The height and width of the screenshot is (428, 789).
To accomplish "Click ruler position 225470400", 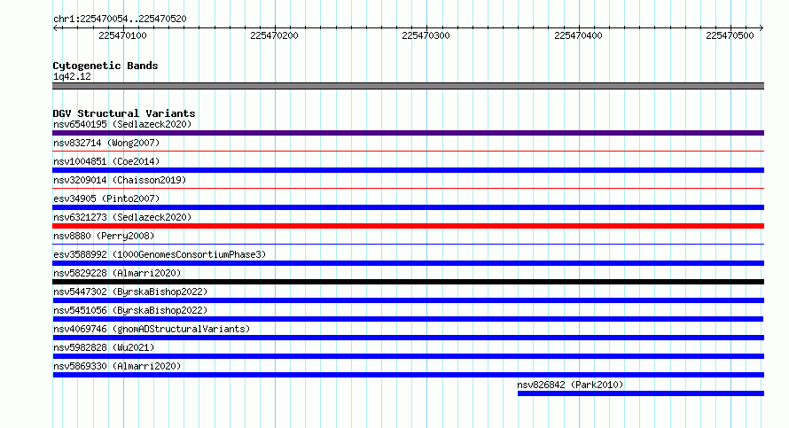I will tap(578, 35).
